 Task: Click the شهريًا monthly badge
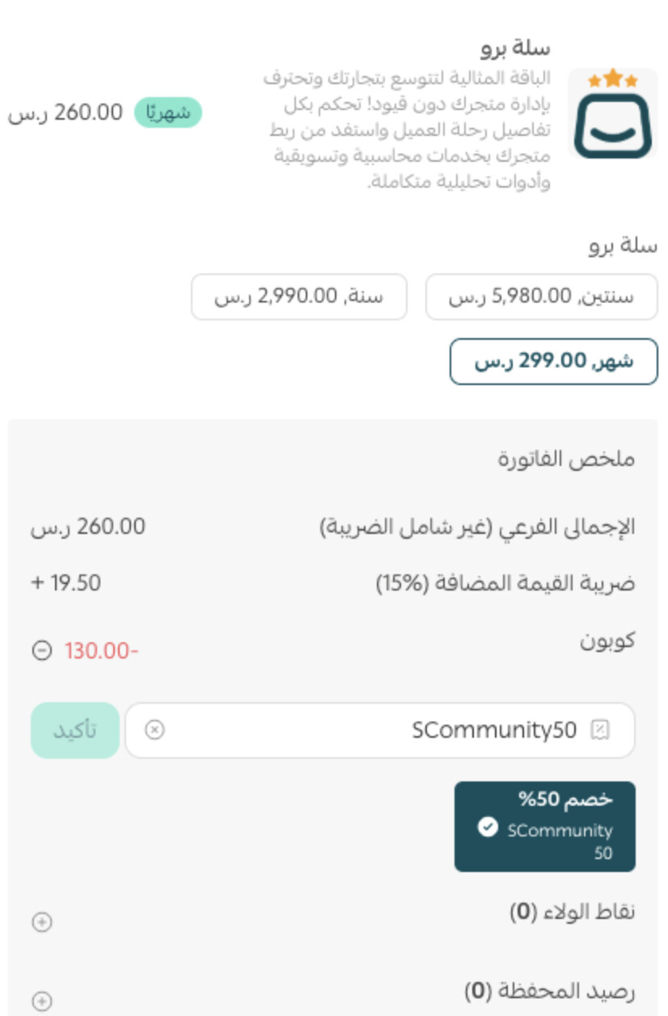click(167, 113)
